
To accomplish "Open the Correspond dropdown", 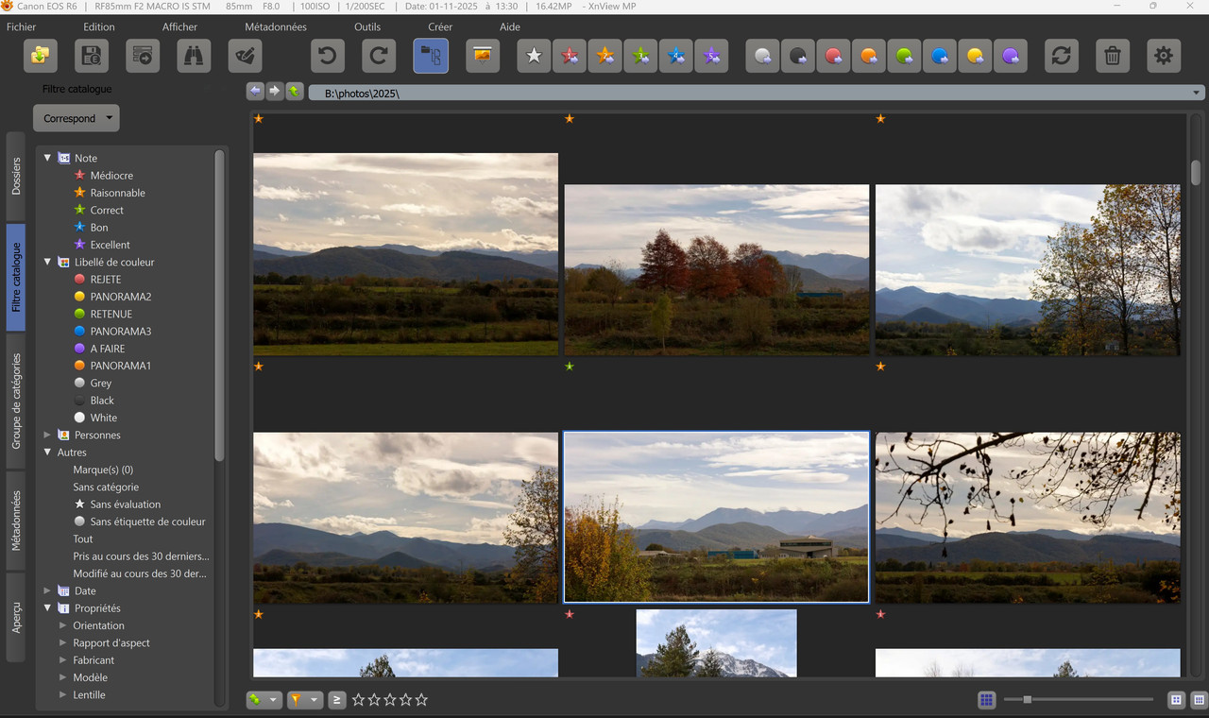I will pyautogui.click(x=77, y=118).
